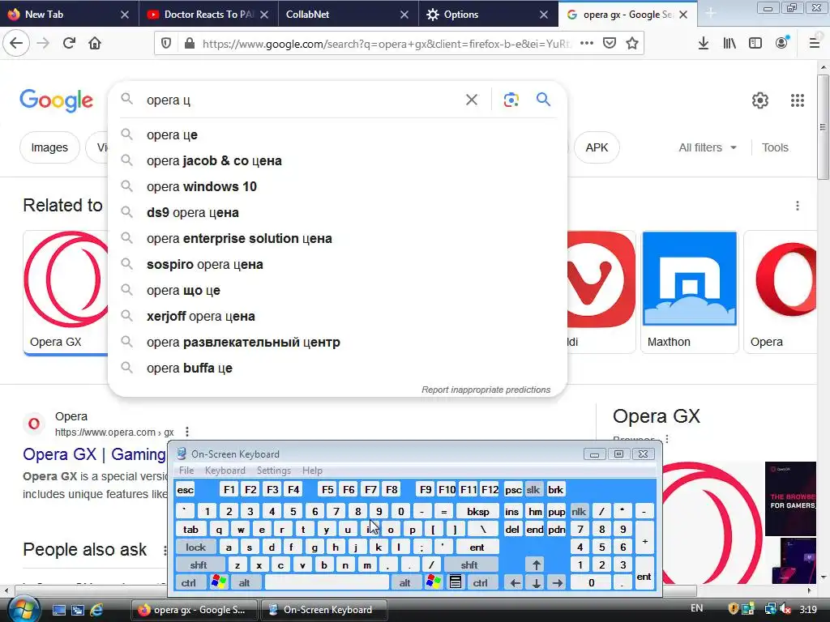
Task: Click Report inappropriate predictions link
Action: pos(486,390)
